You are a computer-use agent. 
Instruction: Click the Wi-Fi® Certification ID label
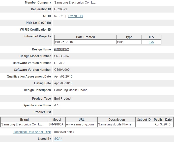35,30
